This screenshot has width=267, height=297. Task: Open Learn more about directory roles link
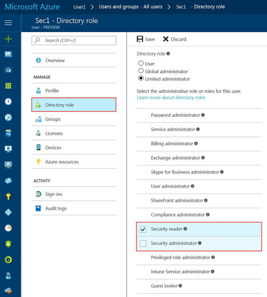[x=171, y=97]
